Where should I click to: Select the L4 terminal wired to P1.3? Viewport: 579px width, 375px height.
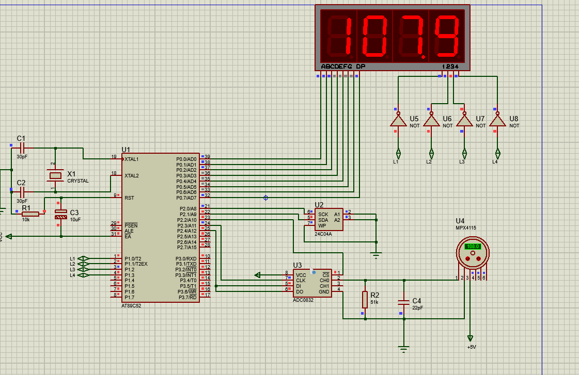[x=83, y=275]
